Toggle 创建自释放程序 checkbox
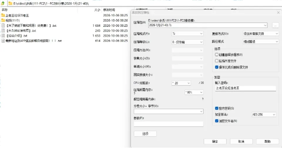282x148 pixels. (x=217, y=55)
